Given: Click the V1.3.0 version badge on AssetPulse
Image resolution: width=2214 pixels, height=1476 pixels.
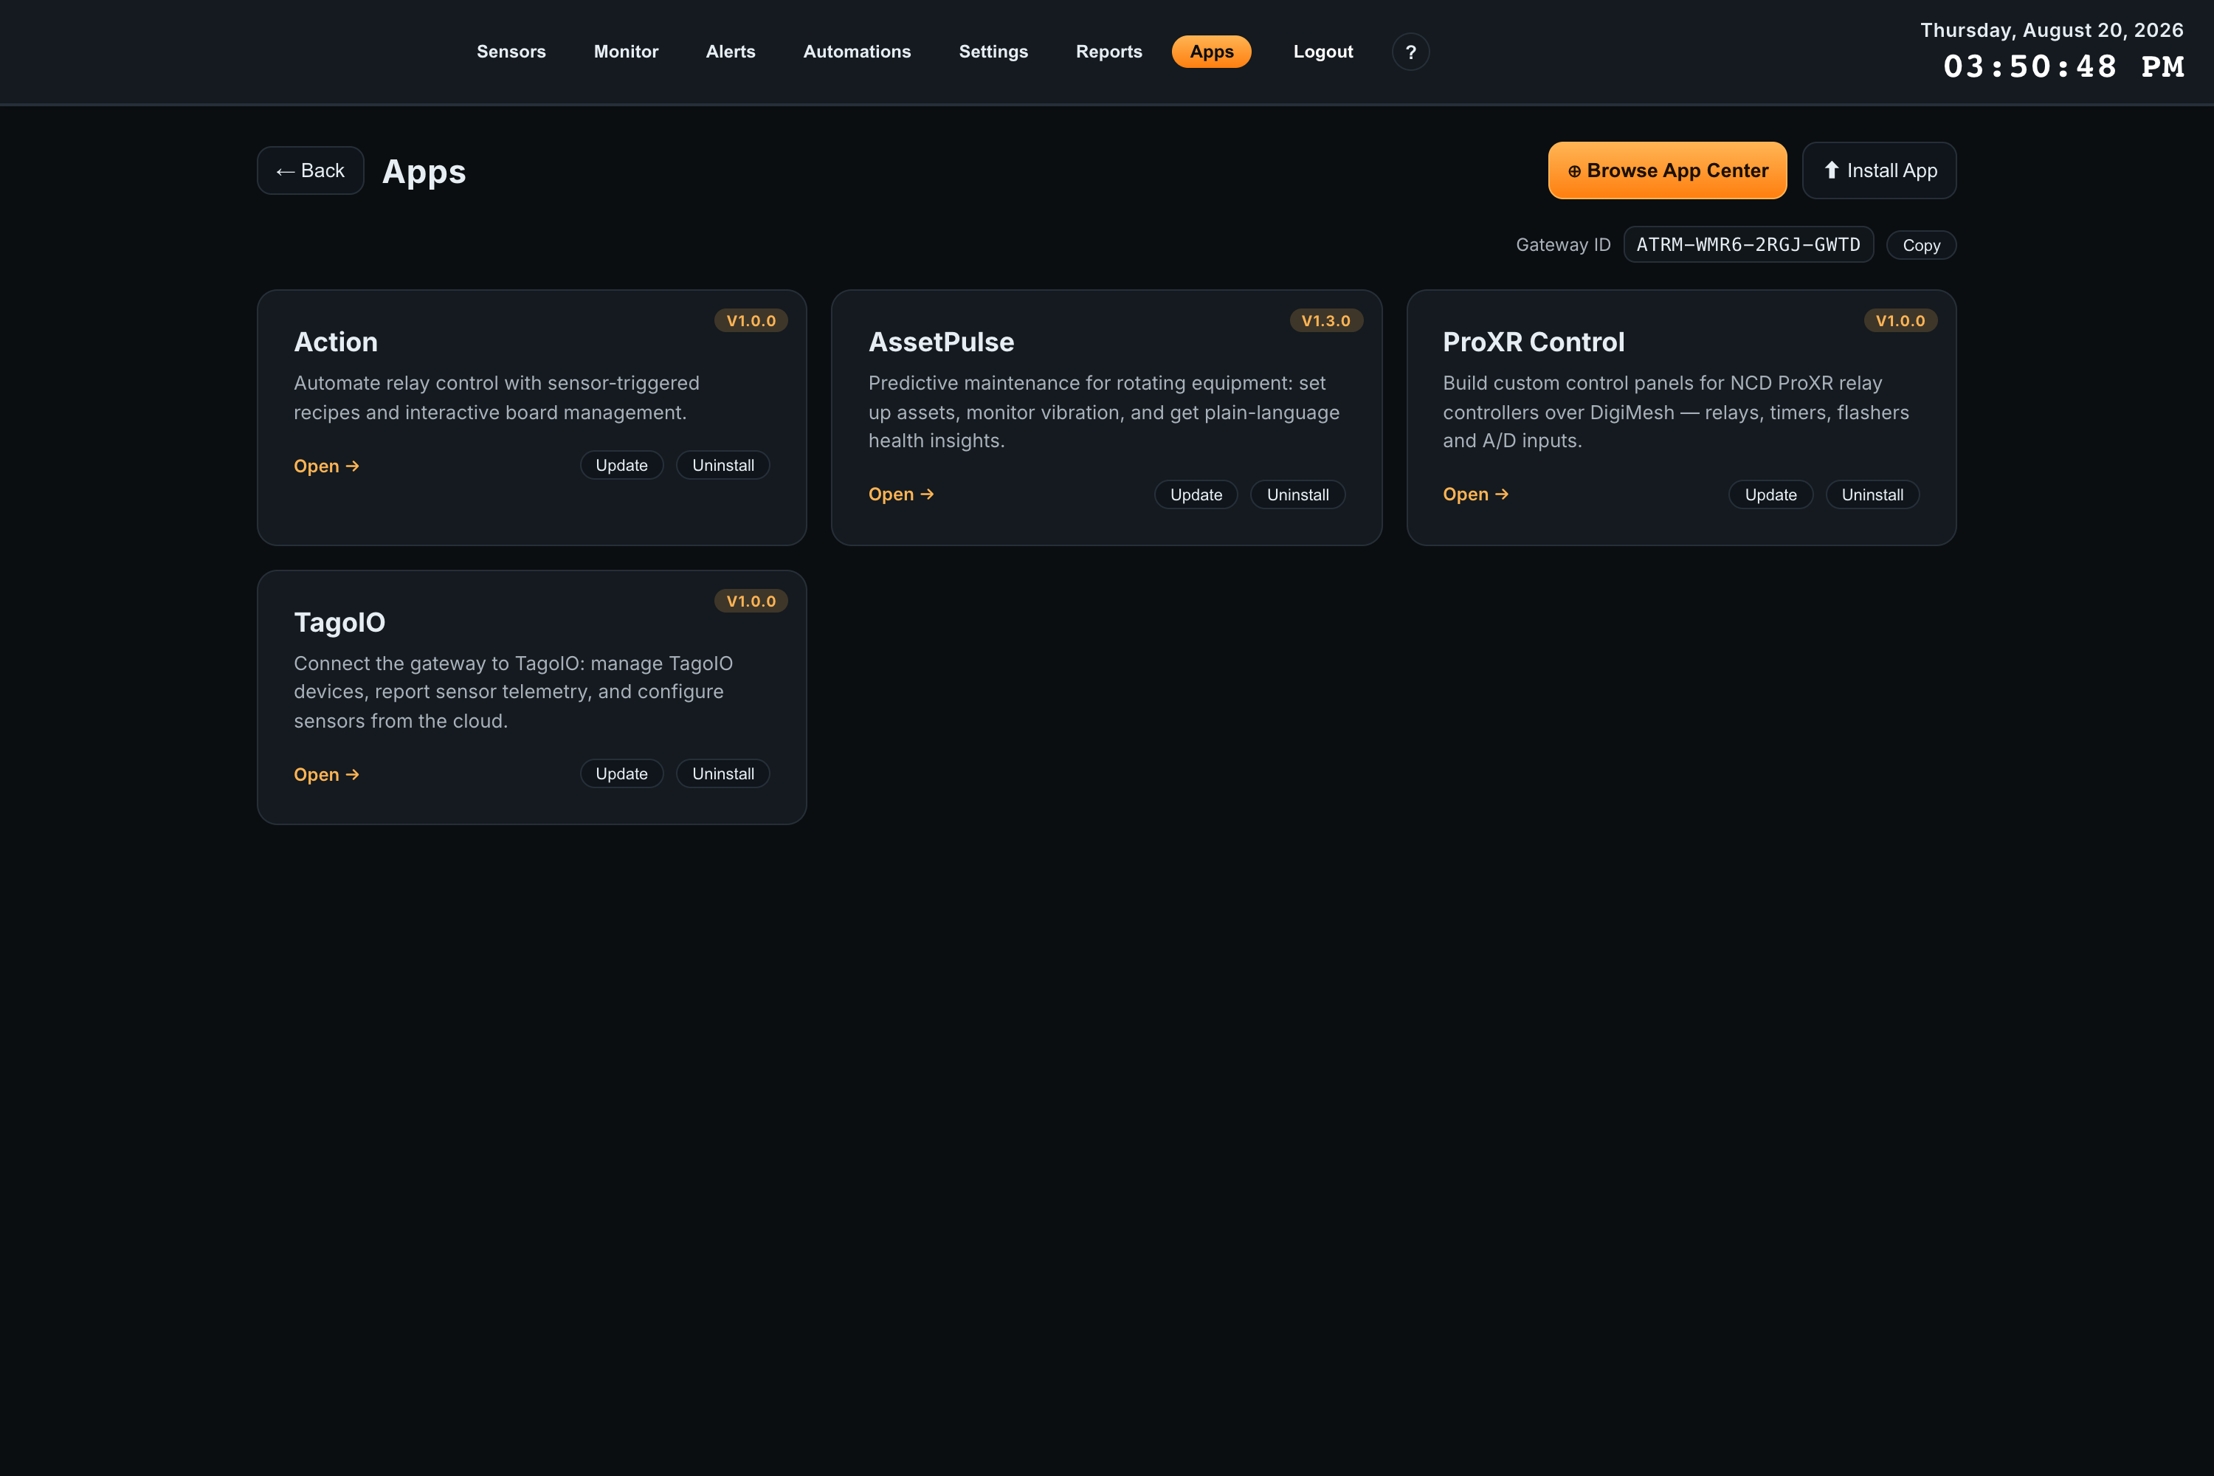Looking at the screenshot, I should [1325, 321].
